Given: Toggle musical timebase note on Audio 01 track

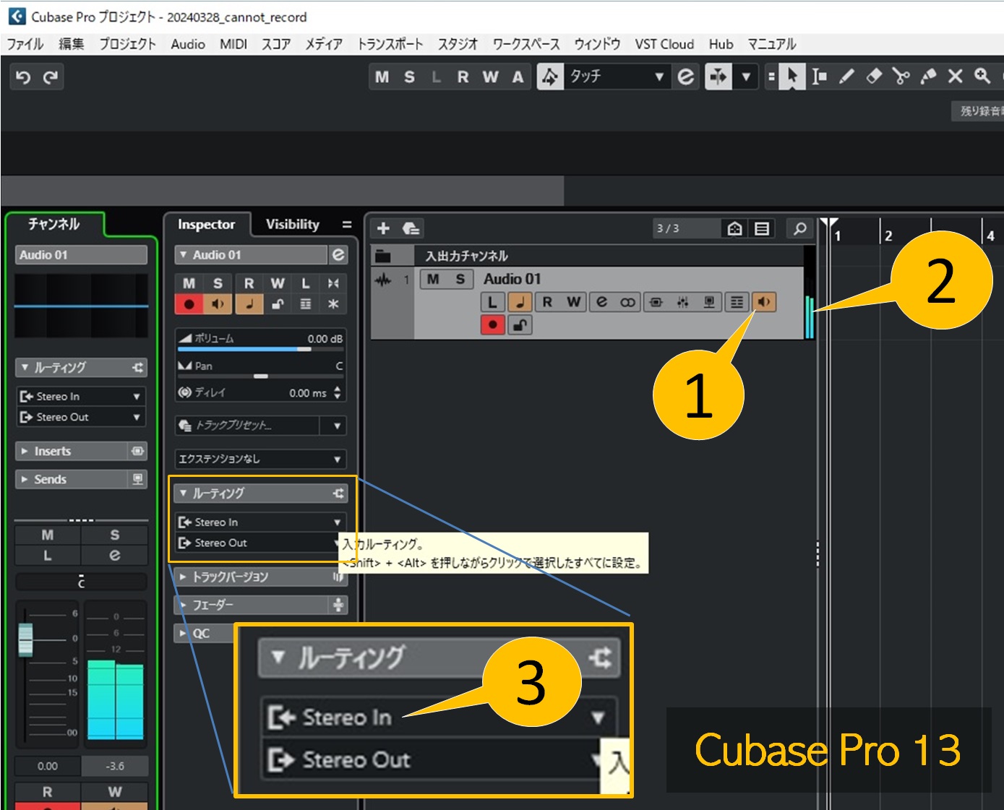Looking at the screenshot, I should pos(520,302).
